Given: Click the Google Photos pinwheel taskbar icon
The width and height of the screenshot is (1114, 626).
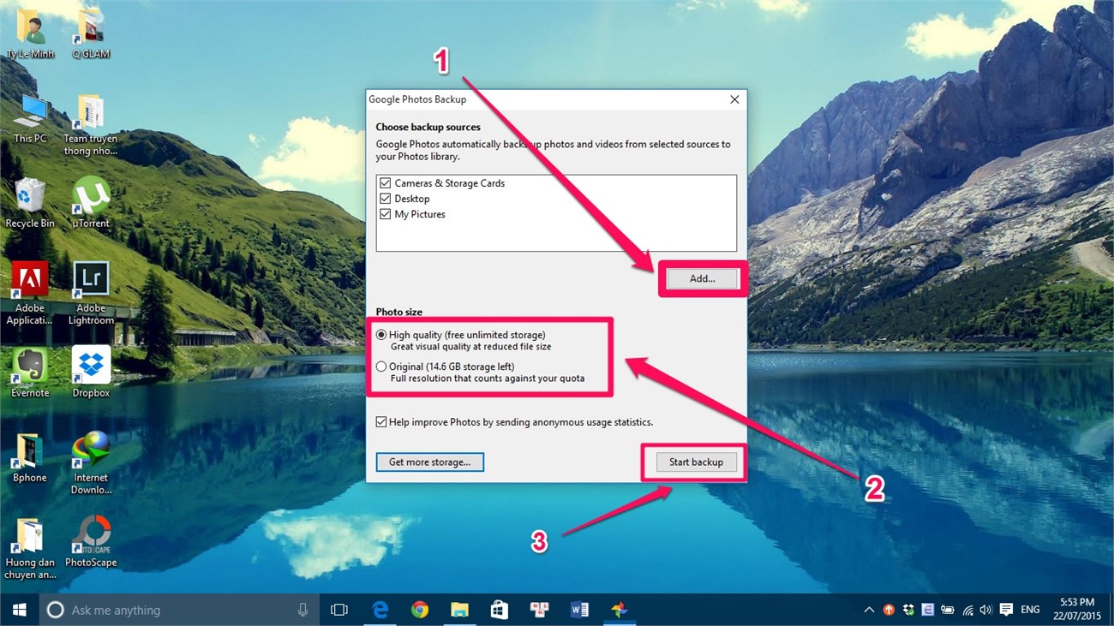Looking at the screenshot, I should (619, 610).
